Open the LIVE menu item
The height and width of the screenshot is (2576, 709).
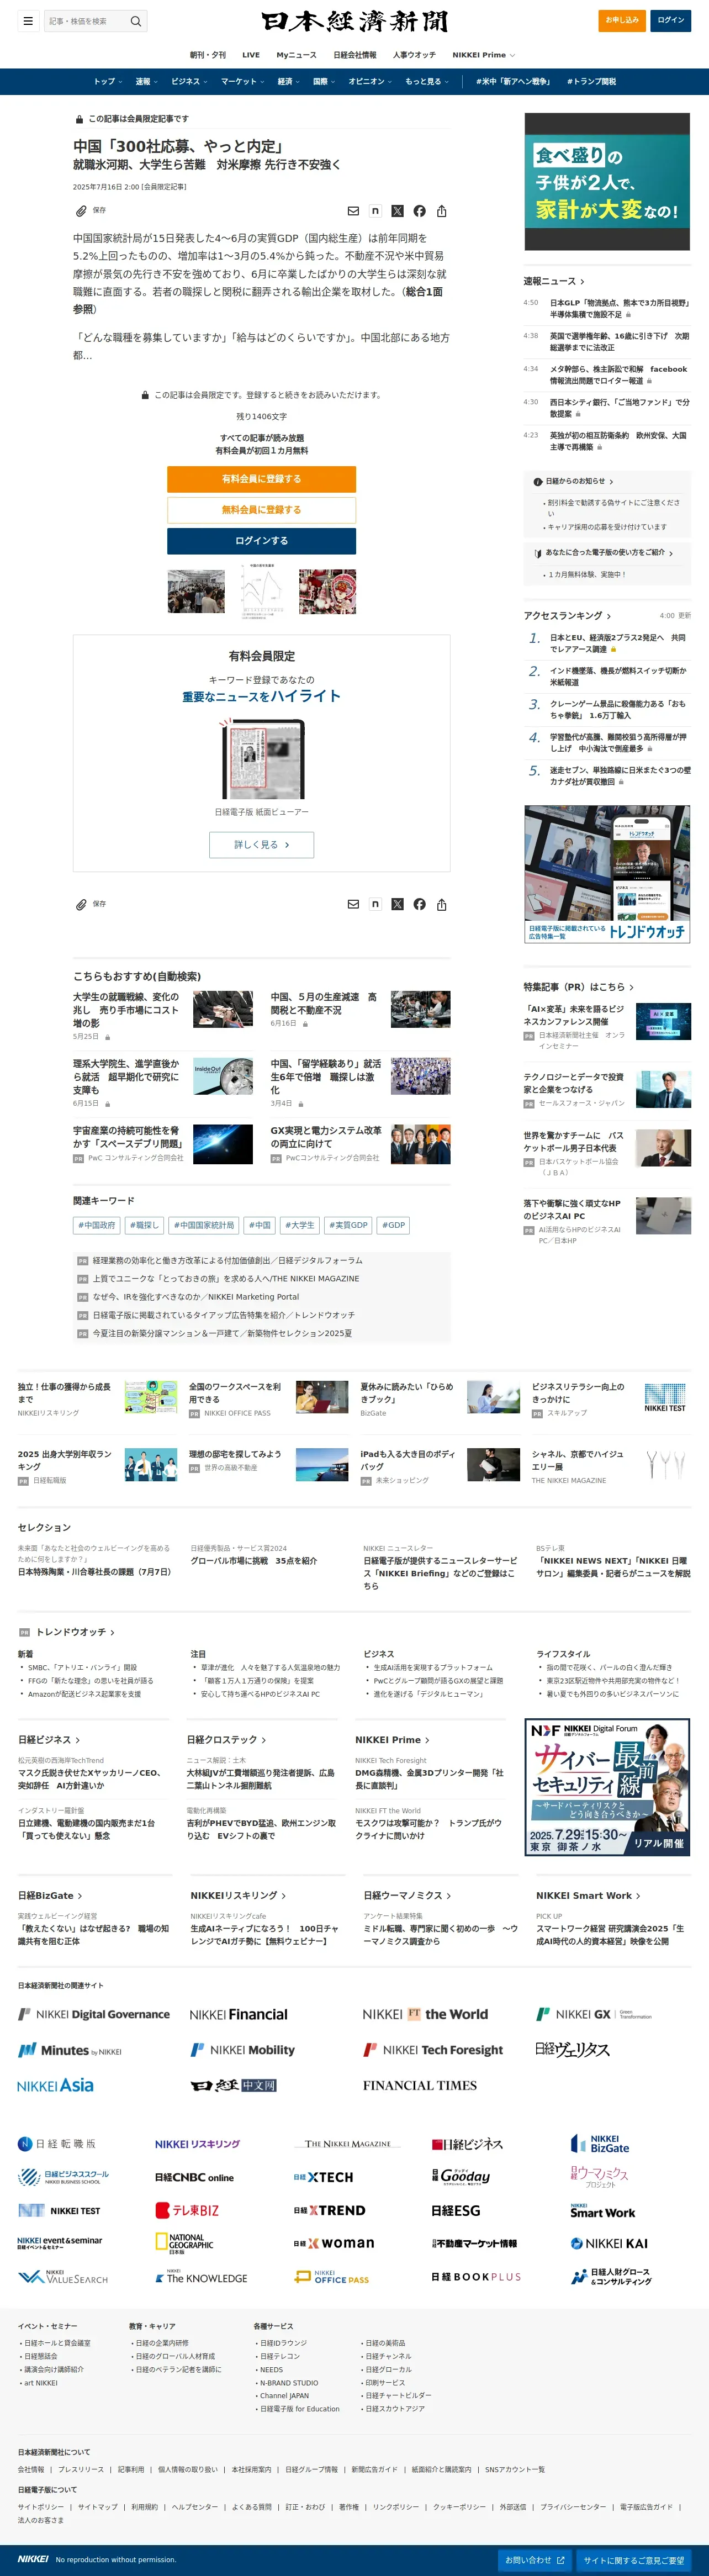[x=251, y=55]
